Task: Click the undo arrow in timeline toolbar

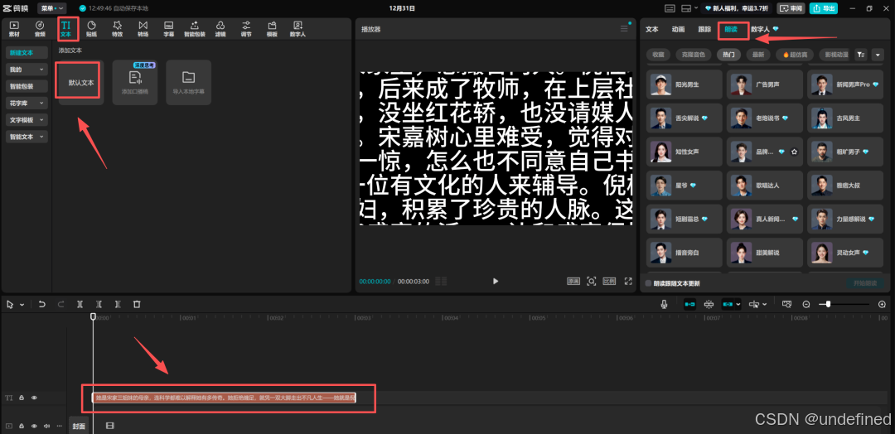Action: (41, 305)
